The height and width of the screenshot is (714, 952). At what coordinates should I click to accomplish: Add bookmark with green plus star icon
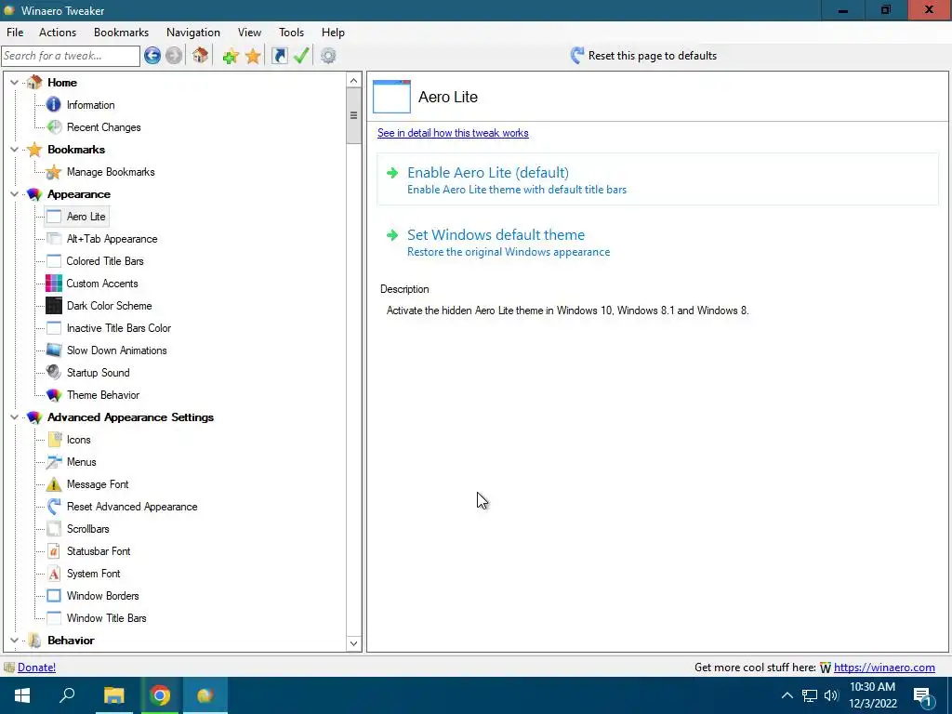[231, 56]
